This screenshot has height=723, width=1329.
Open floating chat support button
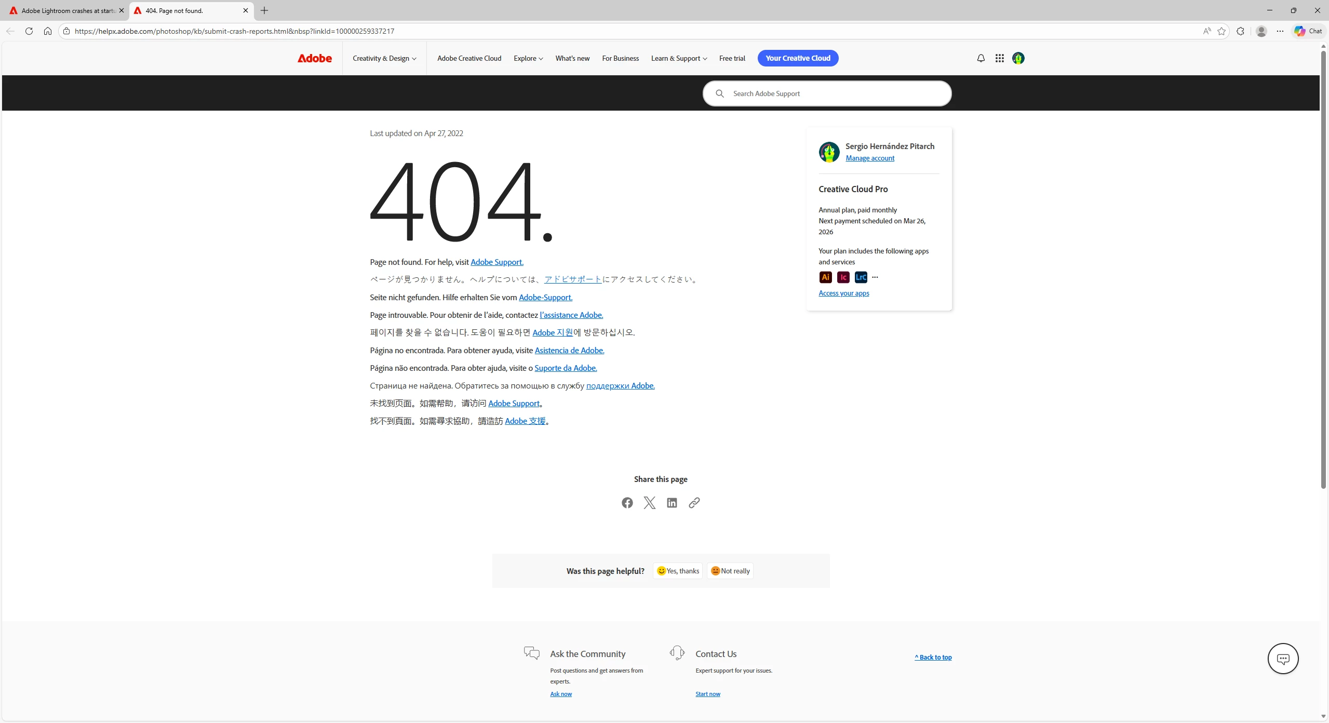click(1282, 659)
